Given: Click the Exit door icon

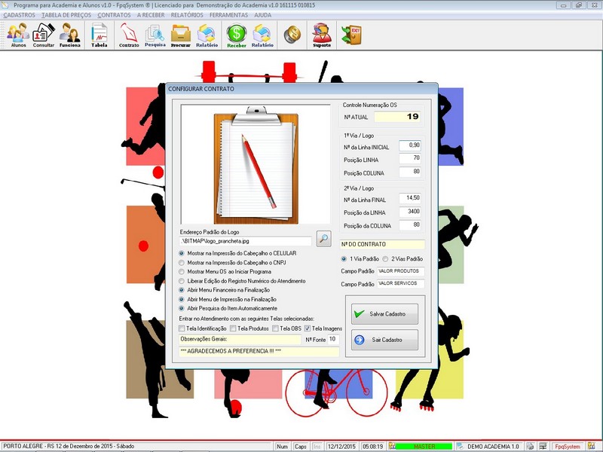Looking at the screenshot, I should pyautogui.click(x=351, y=35).
